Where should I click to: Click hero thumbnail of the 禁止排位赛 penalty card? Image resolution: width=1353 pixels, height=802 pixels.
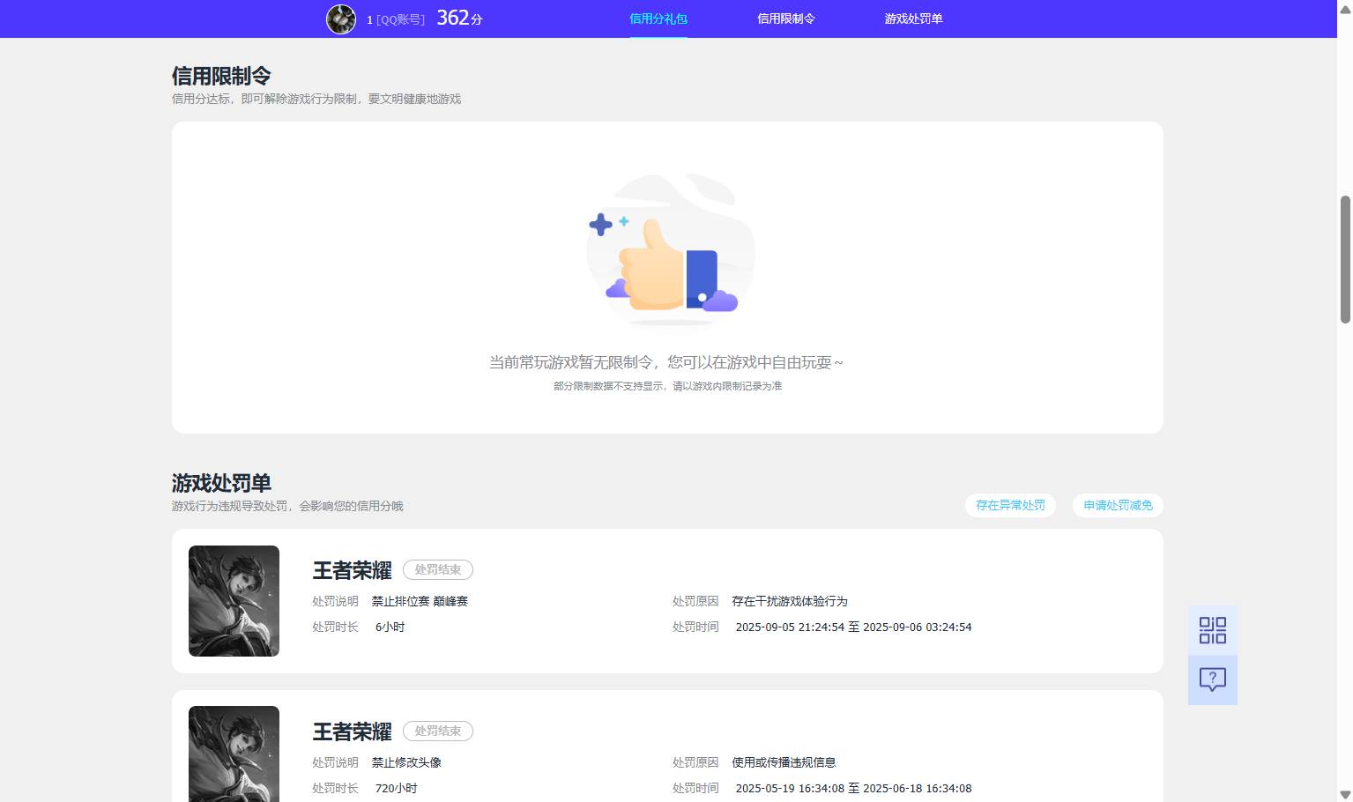(x=234, y=601)
